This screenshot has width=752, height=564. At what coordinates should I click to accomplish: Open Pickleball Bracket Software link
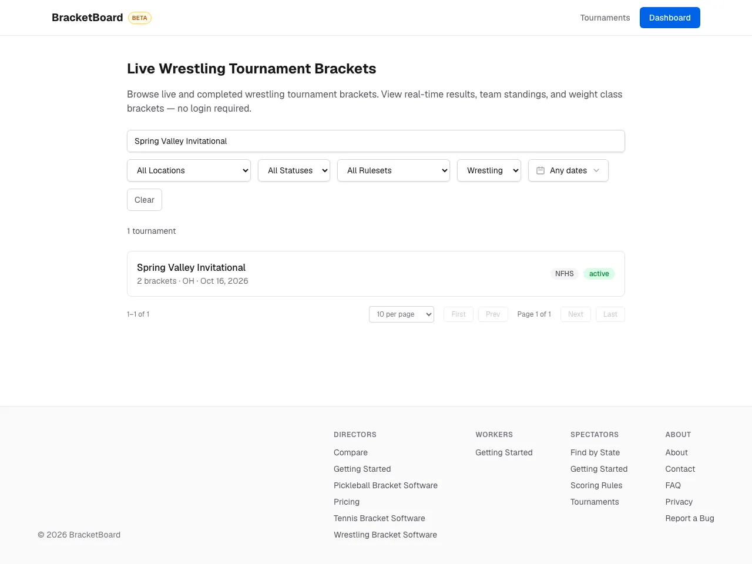(386, 485)
